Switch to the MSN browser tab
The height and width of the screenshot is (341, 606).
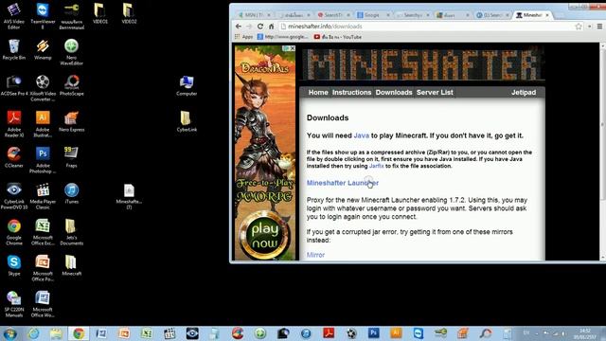[x=253, y=15]
